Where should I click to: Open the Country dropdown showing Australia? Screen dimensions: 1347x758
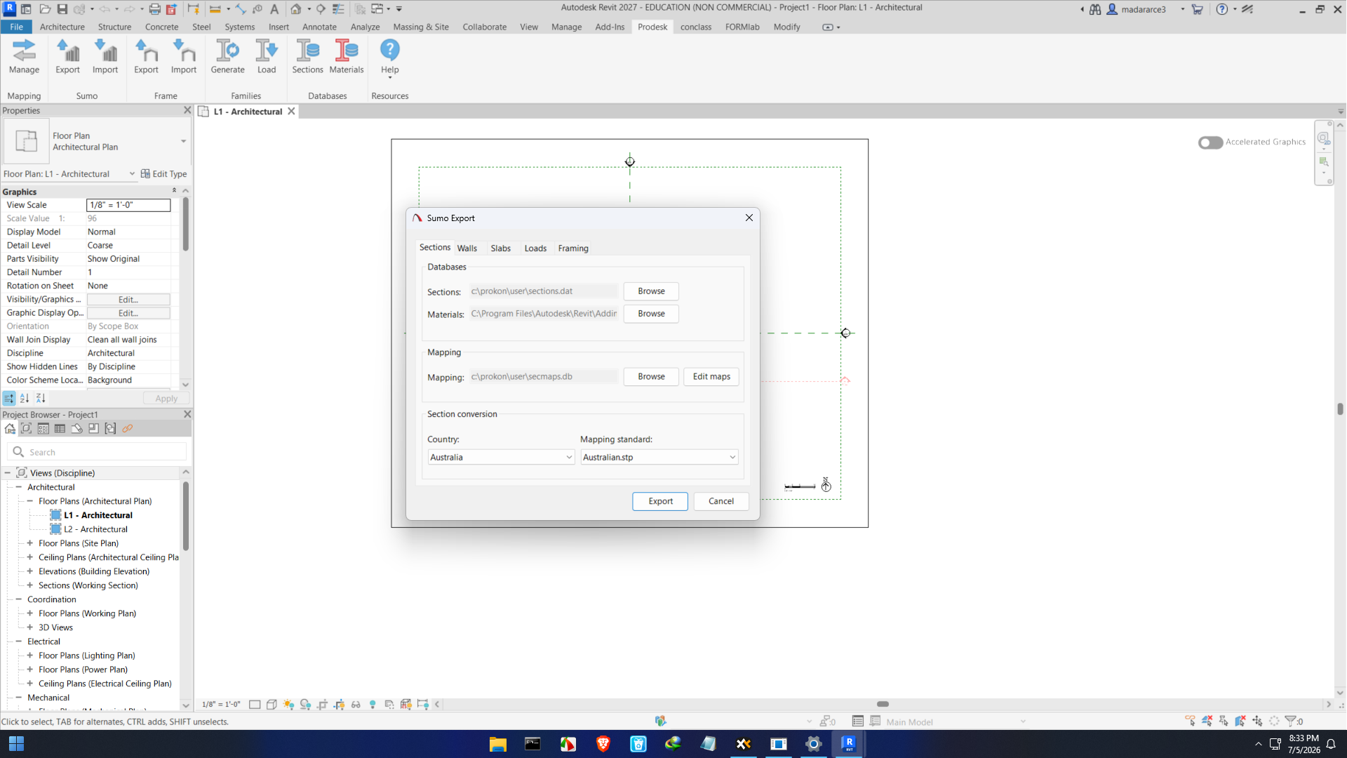[x=501, y=457]
